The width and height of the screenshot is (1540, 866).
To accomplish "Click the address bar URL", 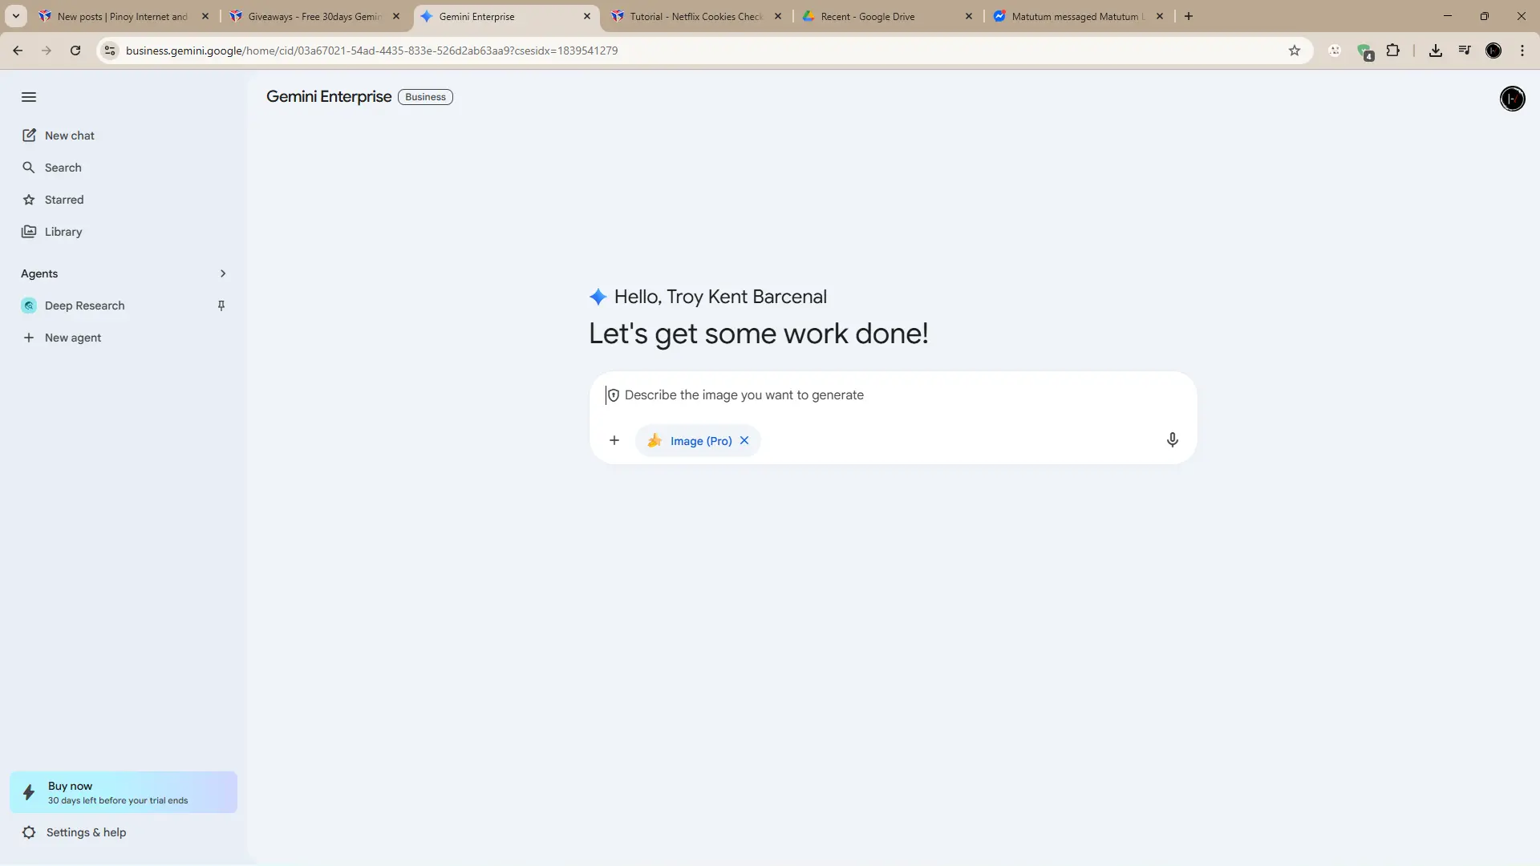I will coord(371,51).
